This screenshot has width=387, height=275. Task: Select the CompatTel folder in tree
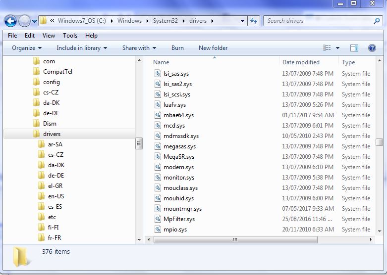[53, 71]
